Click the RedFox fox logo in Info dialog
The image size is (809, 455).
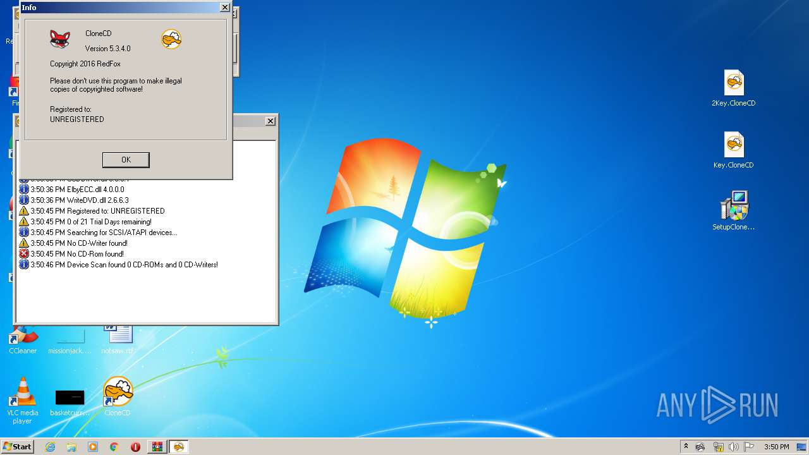[60, 40]
